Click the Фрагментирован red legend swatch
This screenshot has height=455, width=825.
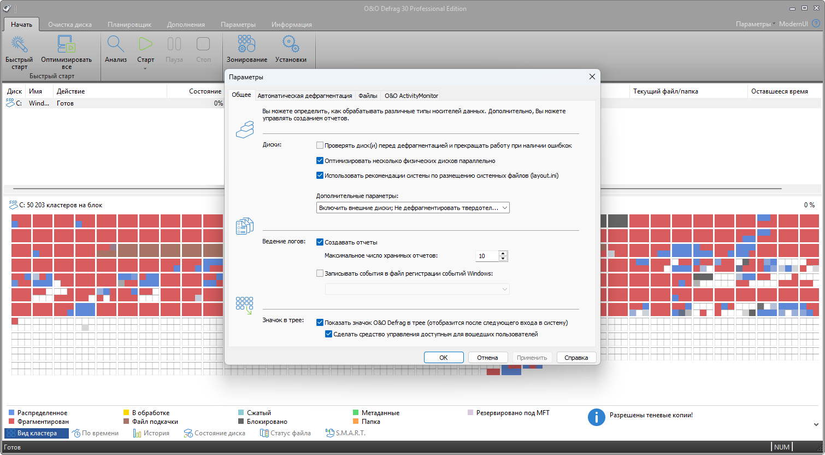tap(11, 422)
